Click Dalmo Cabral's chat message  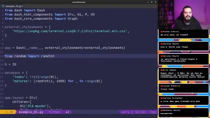184,34
